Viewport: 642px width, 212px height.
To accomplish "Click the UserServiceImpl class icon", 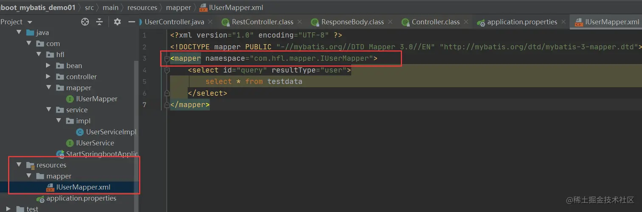I will pyautogui.click(x=80, y=132).
